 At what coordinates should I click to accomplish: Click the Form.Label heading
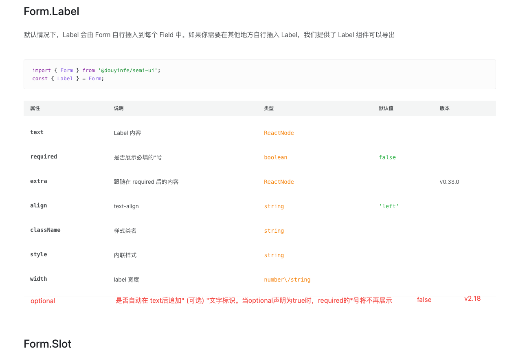pyautogui.click(x=51, y=11)
